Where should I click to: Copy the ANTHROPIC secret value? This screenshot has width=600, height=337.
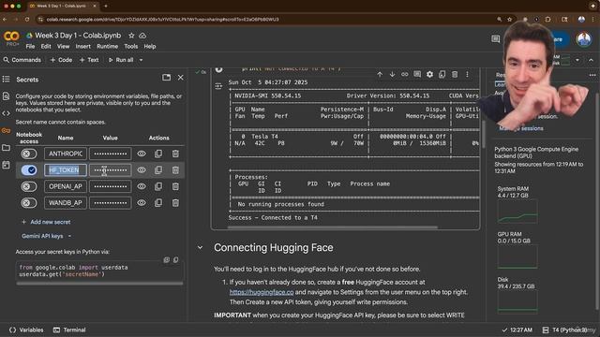click(x=158, y=154)
